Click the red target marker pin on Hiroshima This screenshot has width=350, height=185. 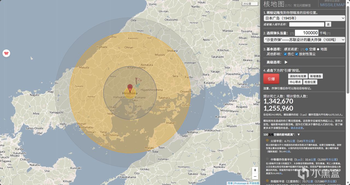tap(130, 88)
